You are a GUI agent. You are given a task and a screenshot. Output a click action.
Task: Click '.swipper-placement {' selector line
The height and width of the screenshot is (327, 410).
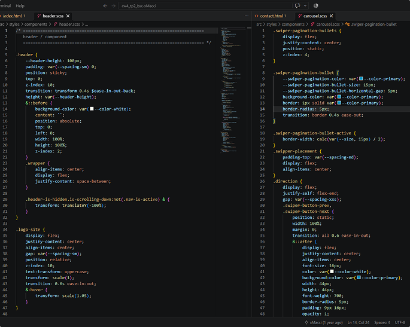pyautogui.click(x=297, y=151)
